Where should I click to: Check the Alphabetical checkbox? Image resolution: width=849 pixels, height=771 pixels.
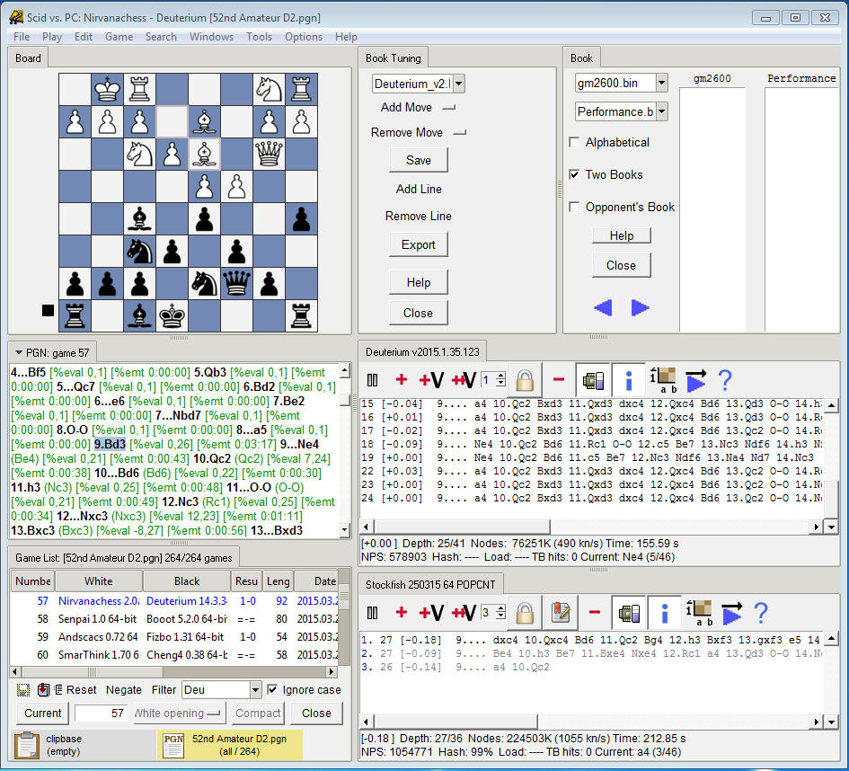pyautogui.click(x=574, y=142)
